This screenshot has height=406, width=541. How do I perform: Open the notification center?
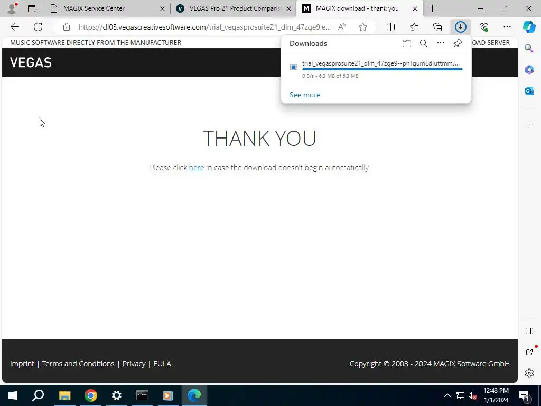[524, 395]
